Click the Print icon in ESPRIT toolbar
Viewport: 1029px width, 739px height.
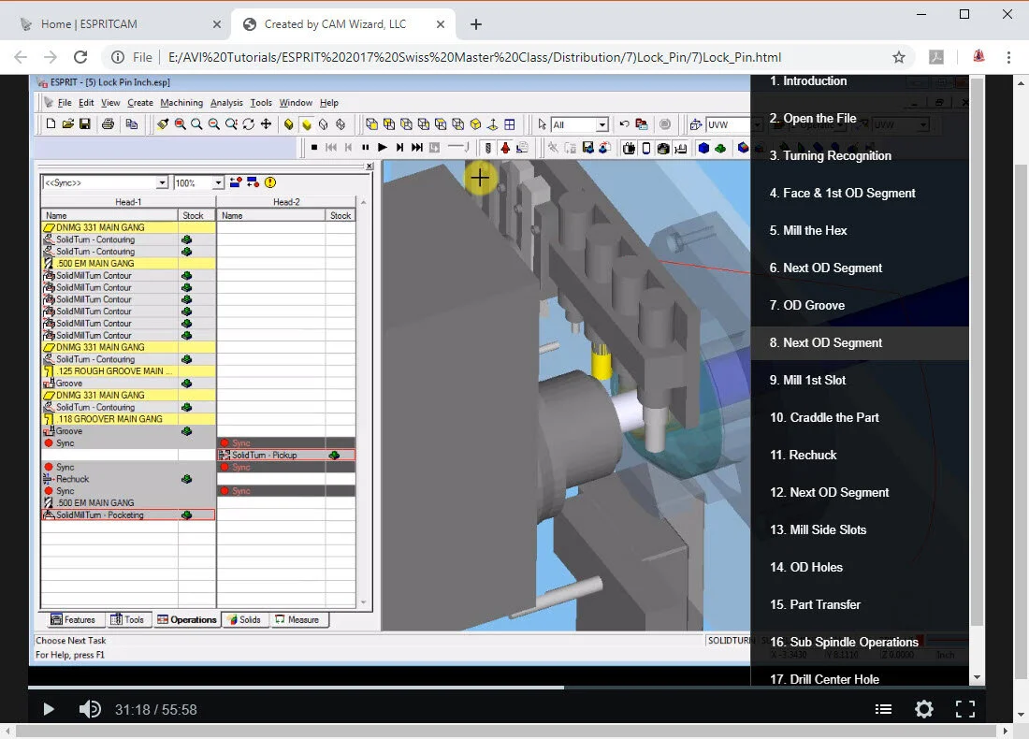pyautogui.click(x=109, y=123)
